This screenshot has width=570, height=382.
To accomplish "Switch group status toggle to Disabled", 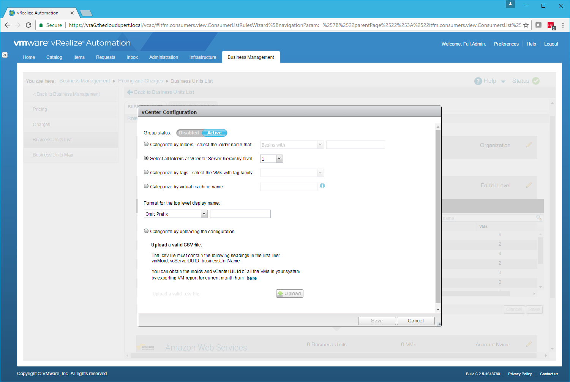I will point(189,133).
